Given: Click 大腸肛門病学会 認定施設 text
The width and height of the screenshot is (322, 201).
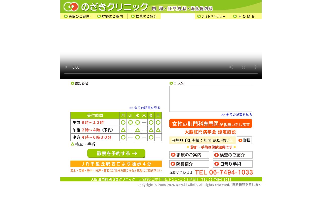Looking at the screenshot, I should point(210,132).
